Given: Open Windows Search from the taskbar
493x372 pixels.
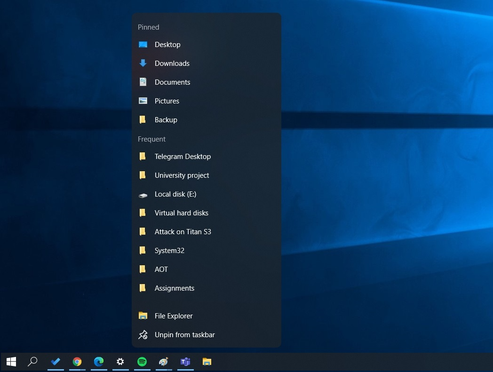Looking at the screenshot, I should [x=33, y=362].
